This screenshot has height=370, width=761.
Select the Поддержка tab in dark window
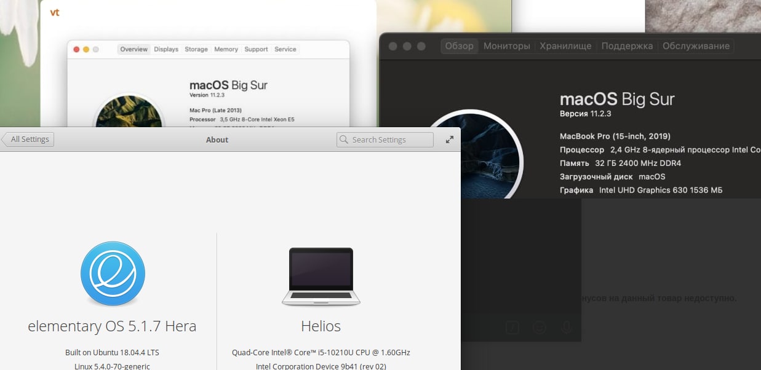(x=627, y=46)
